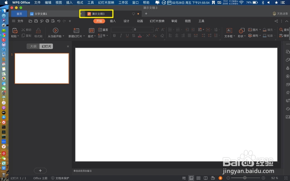
Task: Collapse the ribbon with the chevron
Action: tap(287, 21)
